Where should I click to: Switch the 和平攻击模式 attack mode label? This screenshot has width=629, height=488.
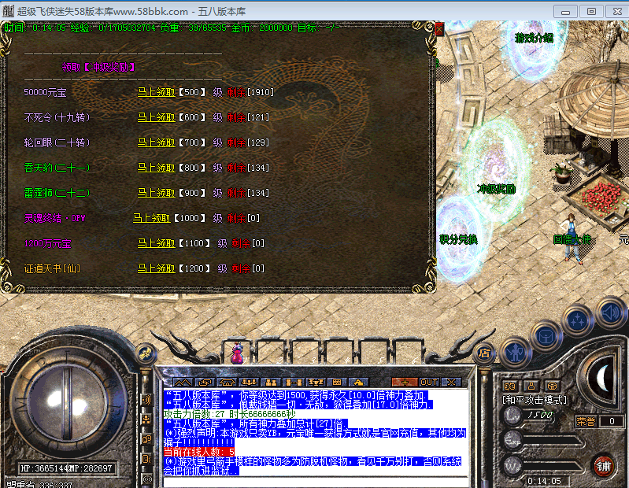[x=535, y=400]
